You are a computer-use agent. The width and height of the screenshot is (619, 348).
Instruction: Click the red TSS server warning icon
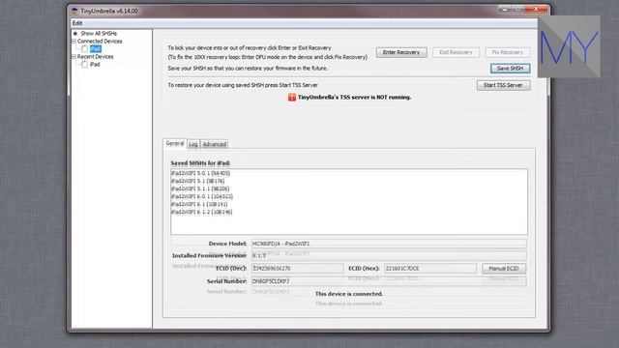(292, 98)
